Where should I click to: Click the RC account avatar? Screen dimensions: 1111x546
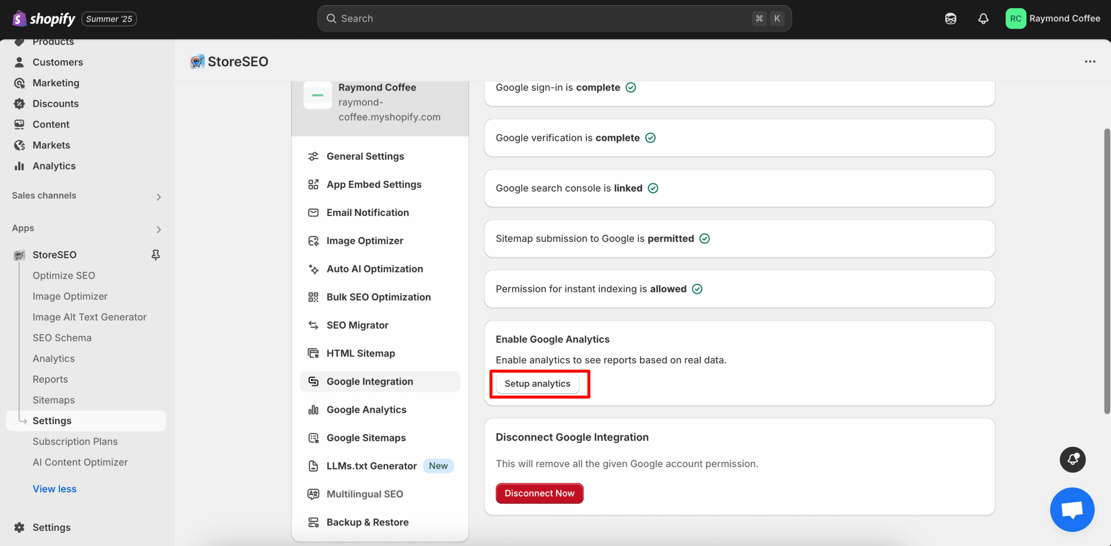click(x=1016, y=19)
